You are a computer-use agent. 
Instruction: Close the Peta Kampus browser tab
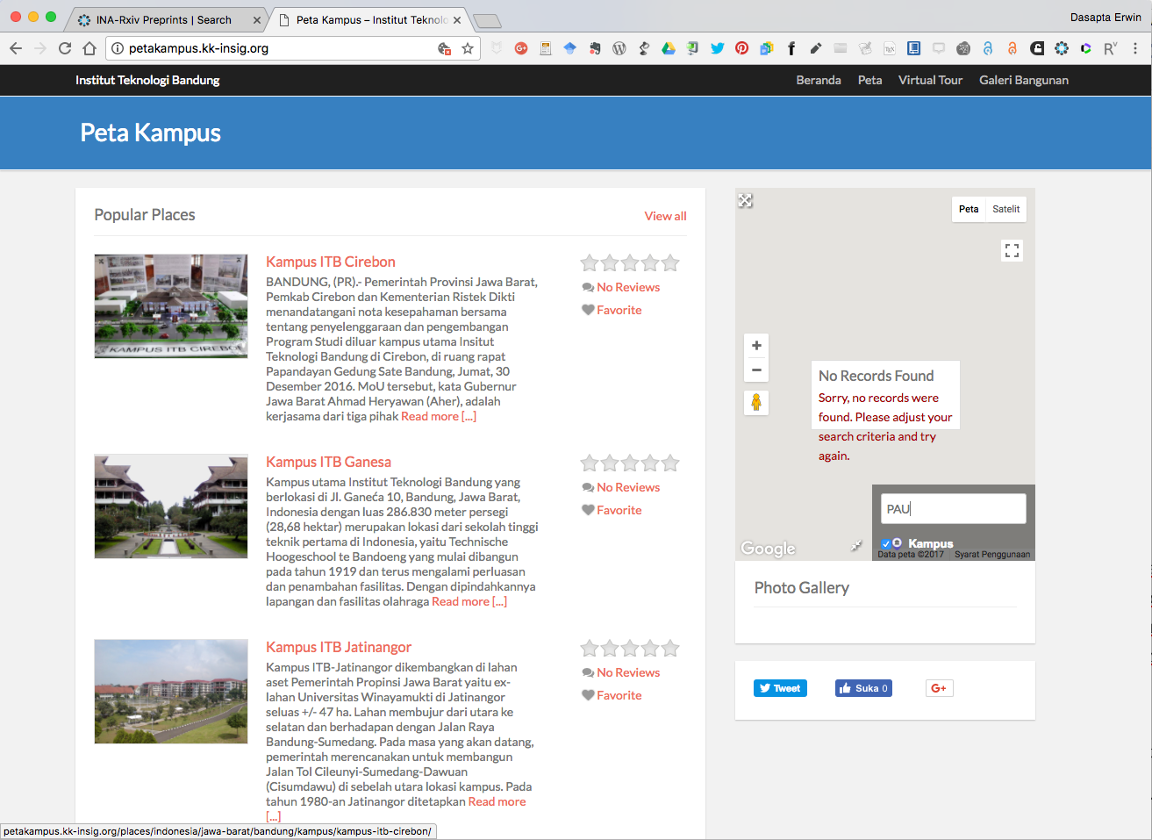[x=457, y=19]
